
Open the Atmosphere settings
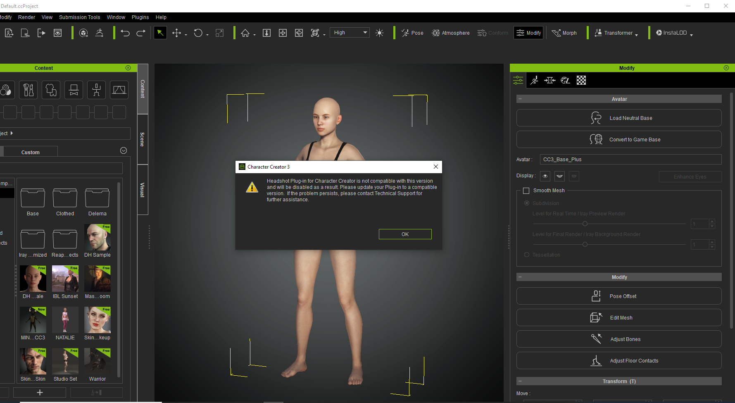[x=450, y=33]
